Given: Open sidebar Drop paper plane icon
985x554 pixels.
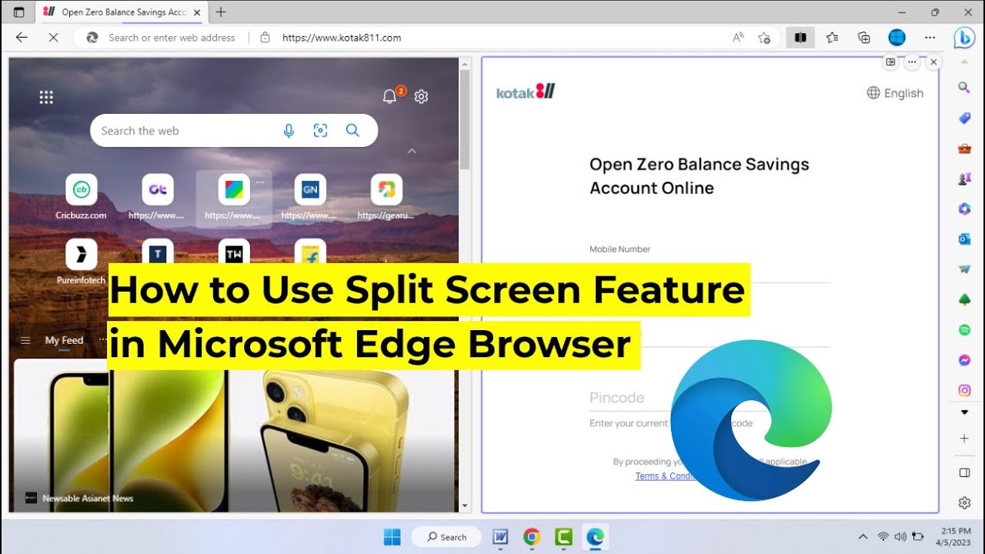Looking at the screenshot, I should [964, 269].
